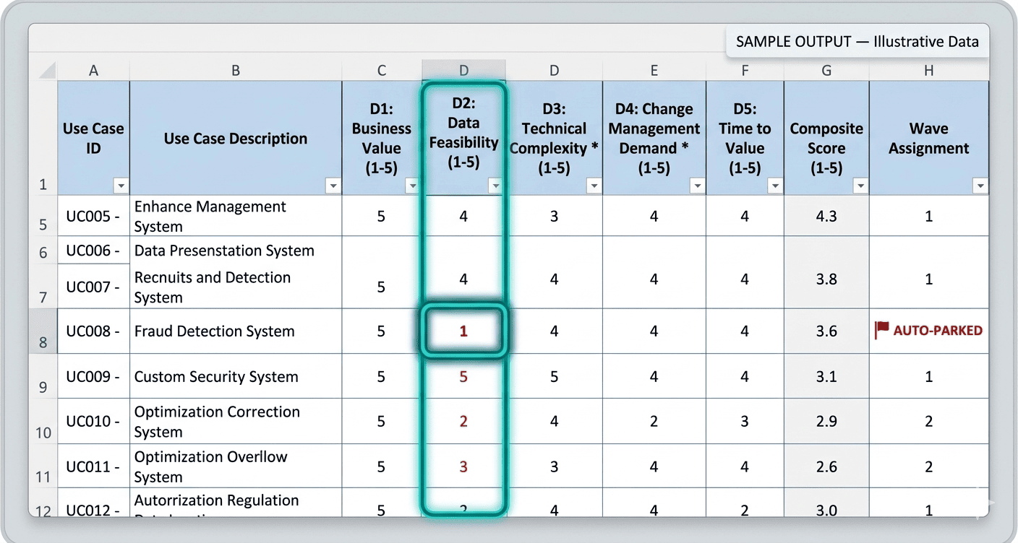
Task: Select column A header
Action: tap(93, 70)
